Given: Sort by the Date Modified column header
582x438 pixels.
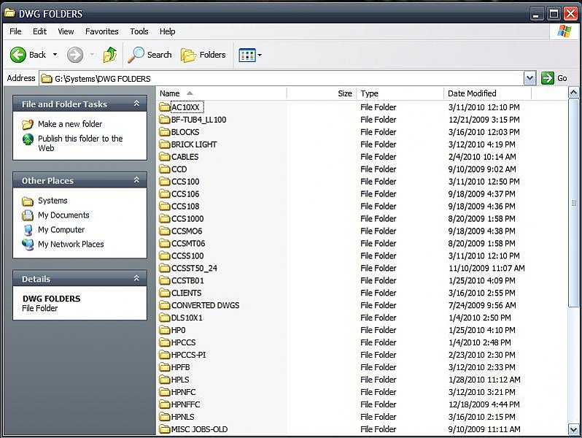Looking at the screenshot, I should 487,93.
